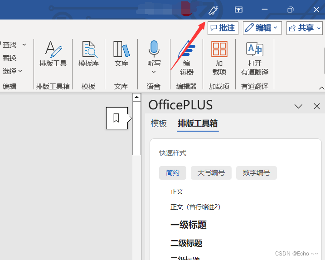Switch to the 模板 tab
The width and height of the screenshot is (325, 260).
click(159, 123)
